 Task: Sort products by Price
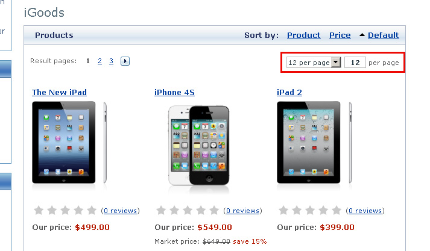tap(340, 35)
